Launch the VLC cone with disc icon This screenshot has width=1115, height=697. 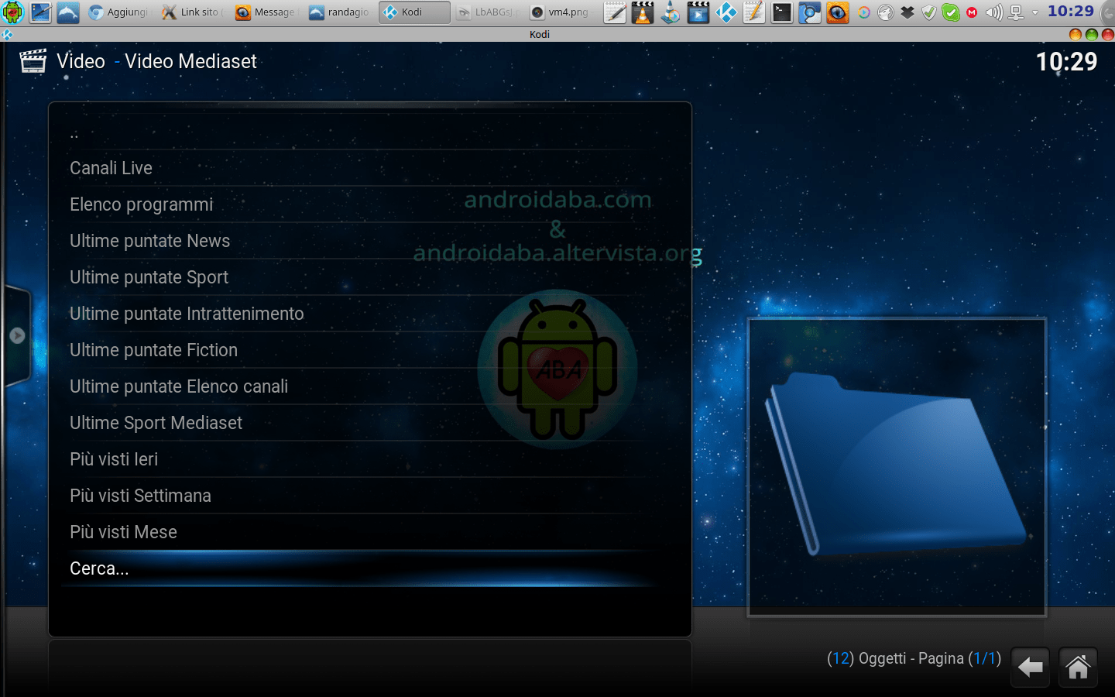pos(671,12)
